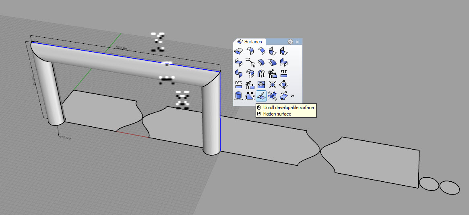
Task: Click the dotted arc with arrow icon
Action: pyautogui.click(x=250, y=62)
